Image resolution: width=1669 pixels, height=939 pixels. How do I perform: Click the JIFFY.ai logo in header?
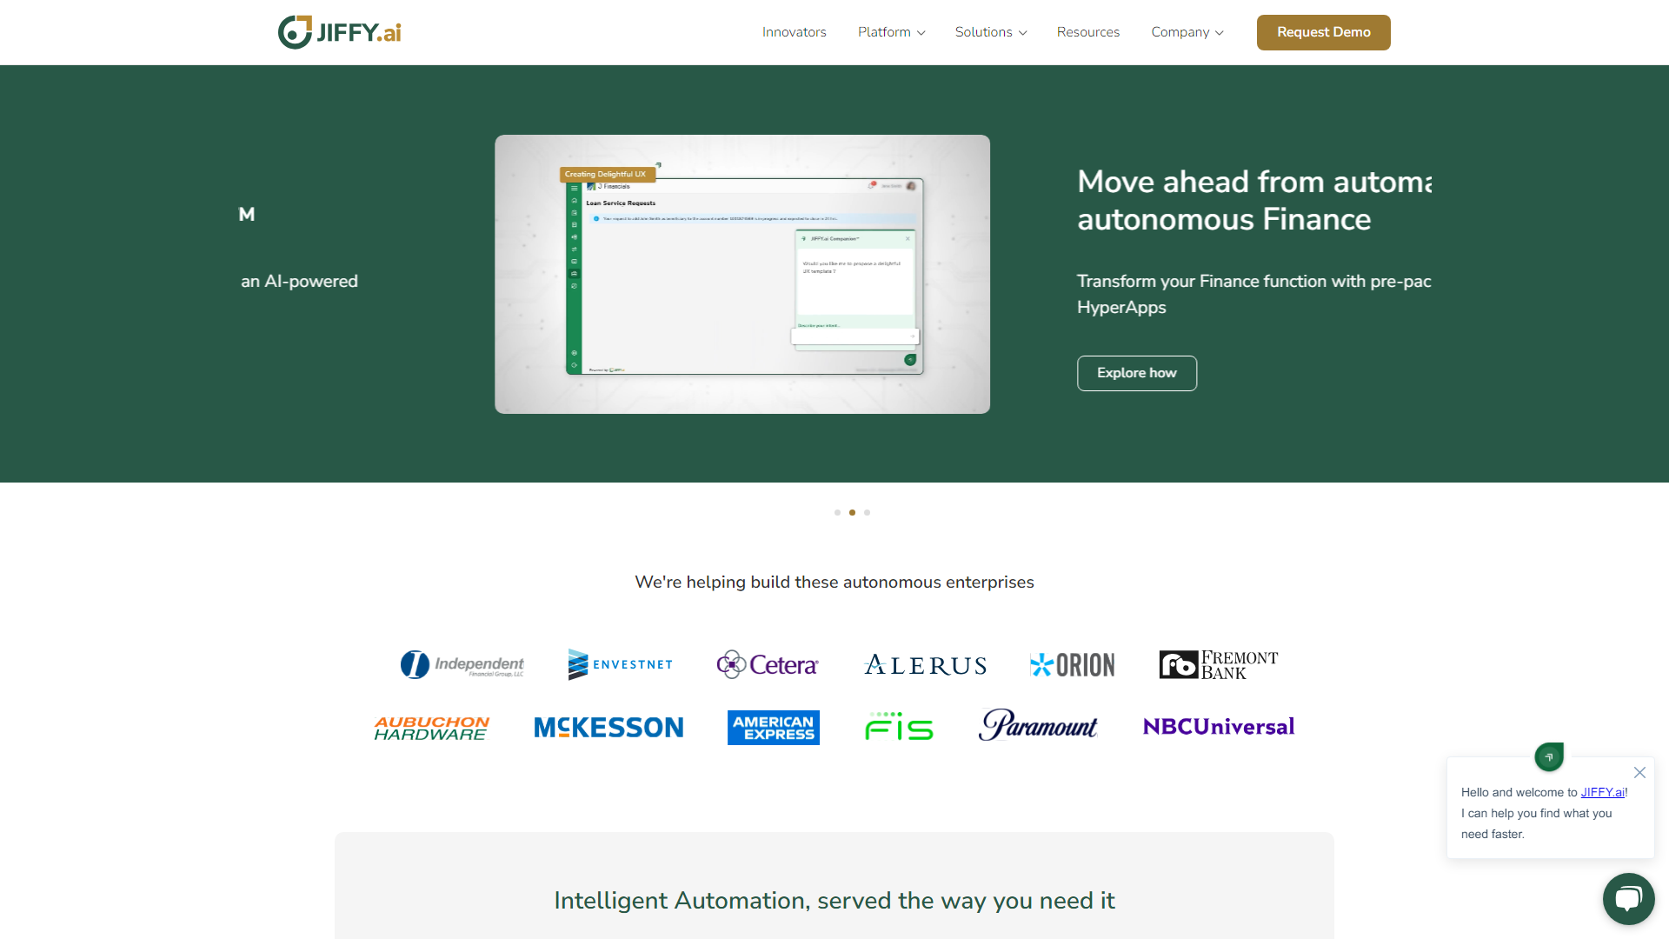pos(339,32)
